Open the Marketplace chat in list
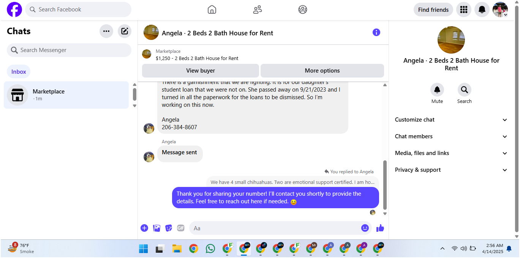Screen dimensions: 520x258 coord(66,95)
